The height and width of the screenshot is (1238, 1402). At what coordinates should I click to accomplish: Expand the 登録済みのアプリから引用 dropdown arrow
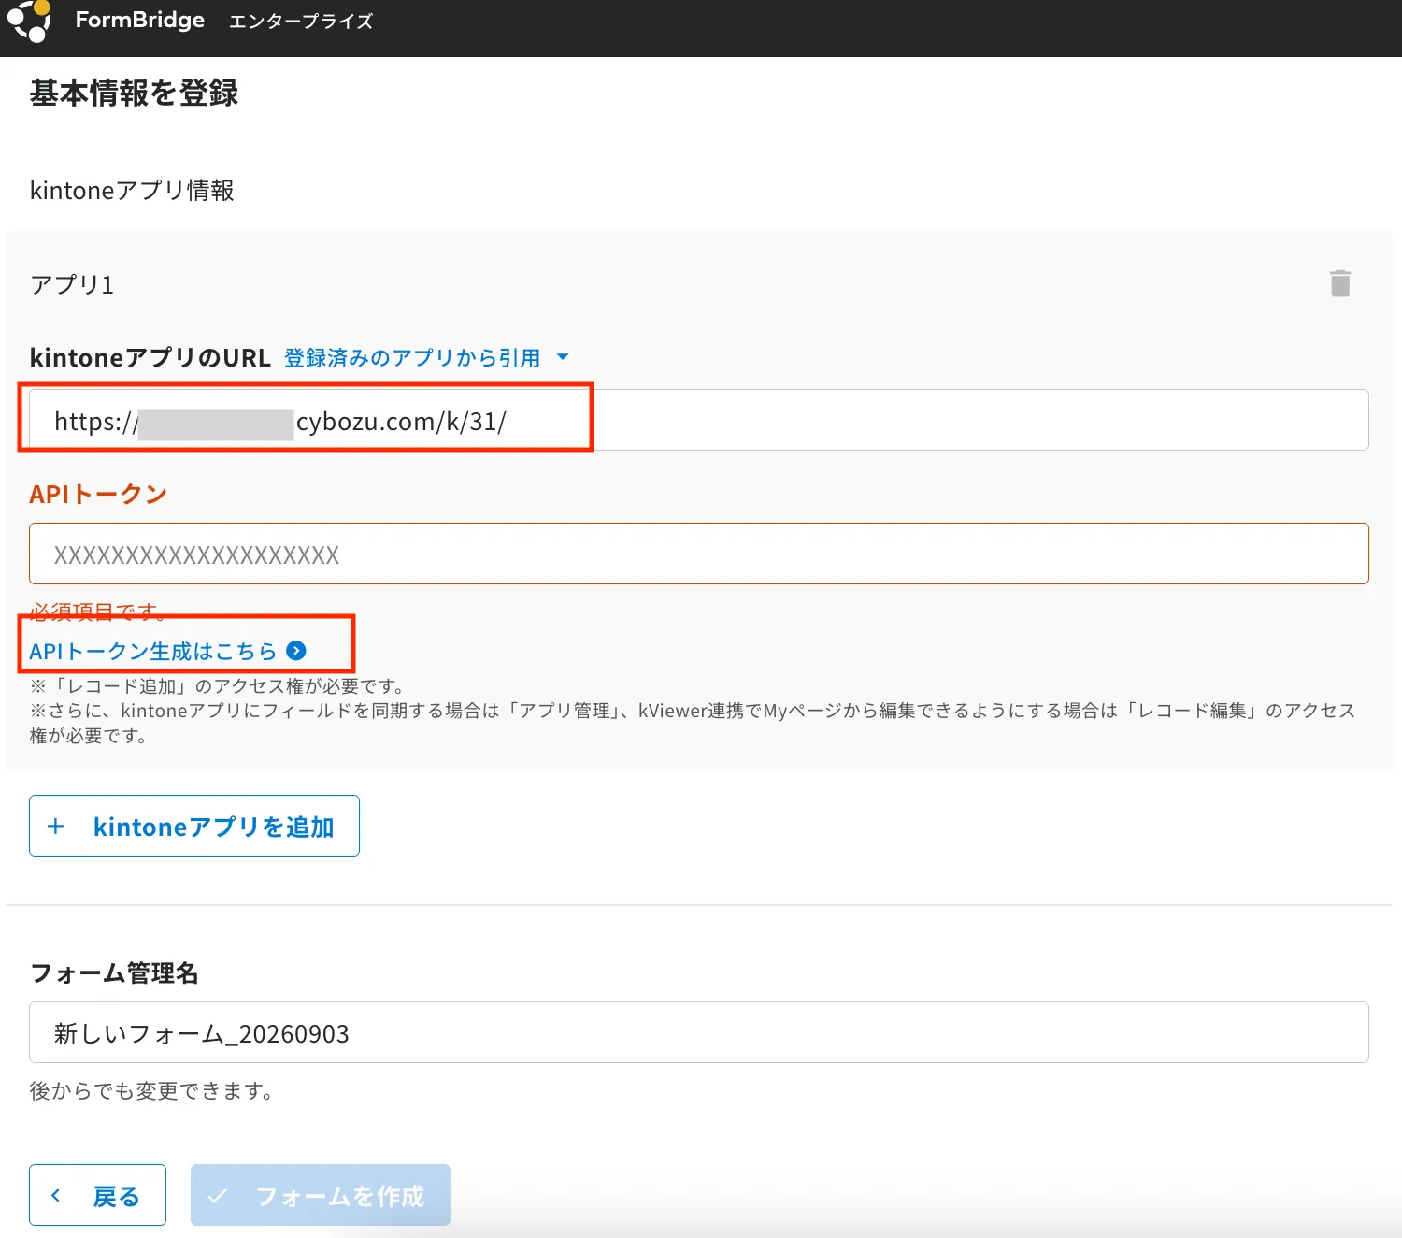coord(563,357)
